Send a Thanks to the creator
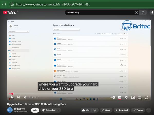Screen dimensions: 154x115 [x=138, y=110]
